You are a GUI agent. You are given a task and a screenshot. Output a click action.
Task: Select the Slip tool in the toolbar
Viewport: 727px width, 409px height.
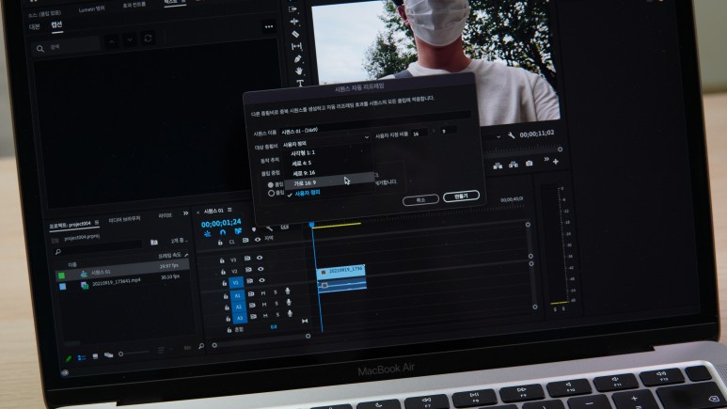tap(296, 46)
